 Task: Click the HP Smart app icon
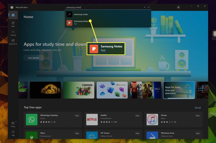(92, 135)
